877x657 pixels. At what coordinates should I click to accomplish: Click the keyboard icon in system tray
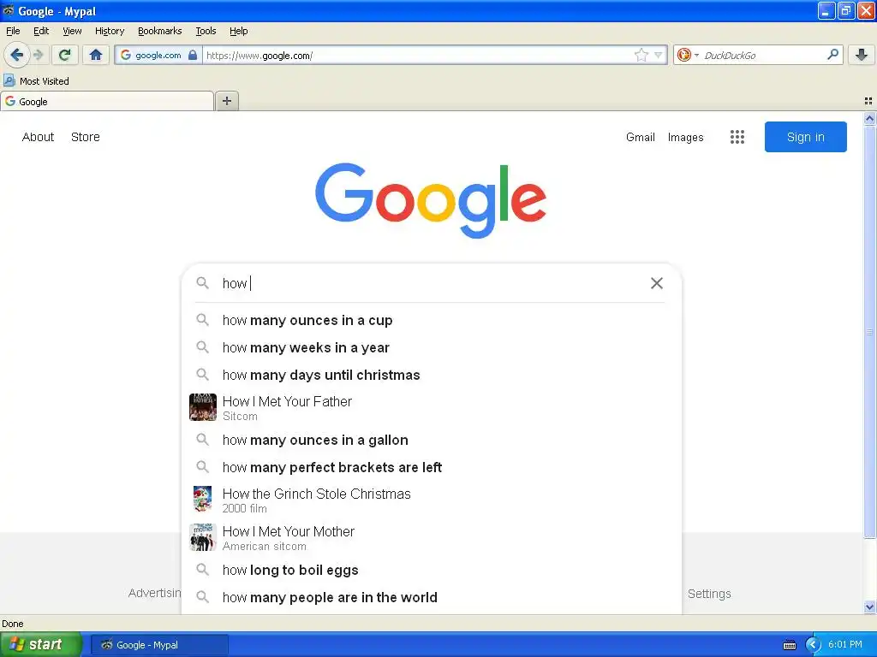tap(789, 645)
